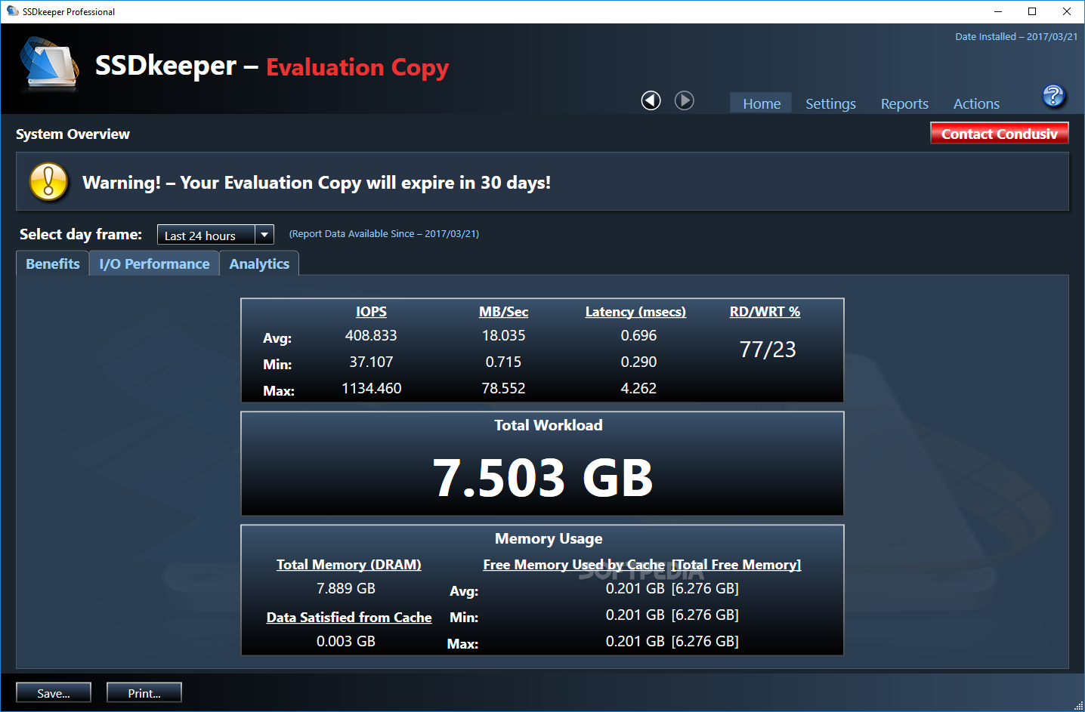This screenshot has width=1085, height=712.
Task: Click the Total Workload heading
Action: click(549, 425)
